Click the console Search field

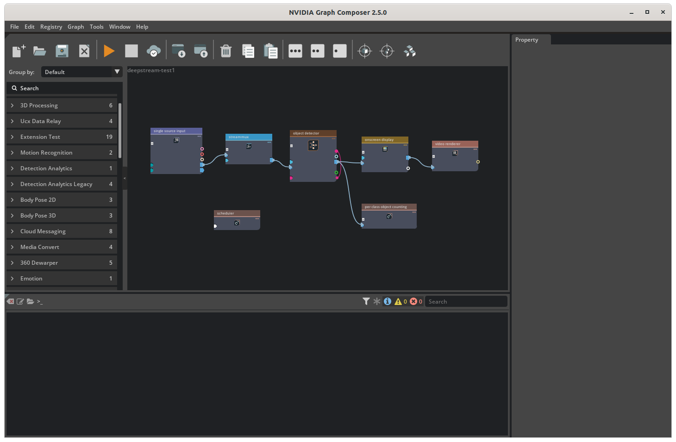click(x=466, y=301)
